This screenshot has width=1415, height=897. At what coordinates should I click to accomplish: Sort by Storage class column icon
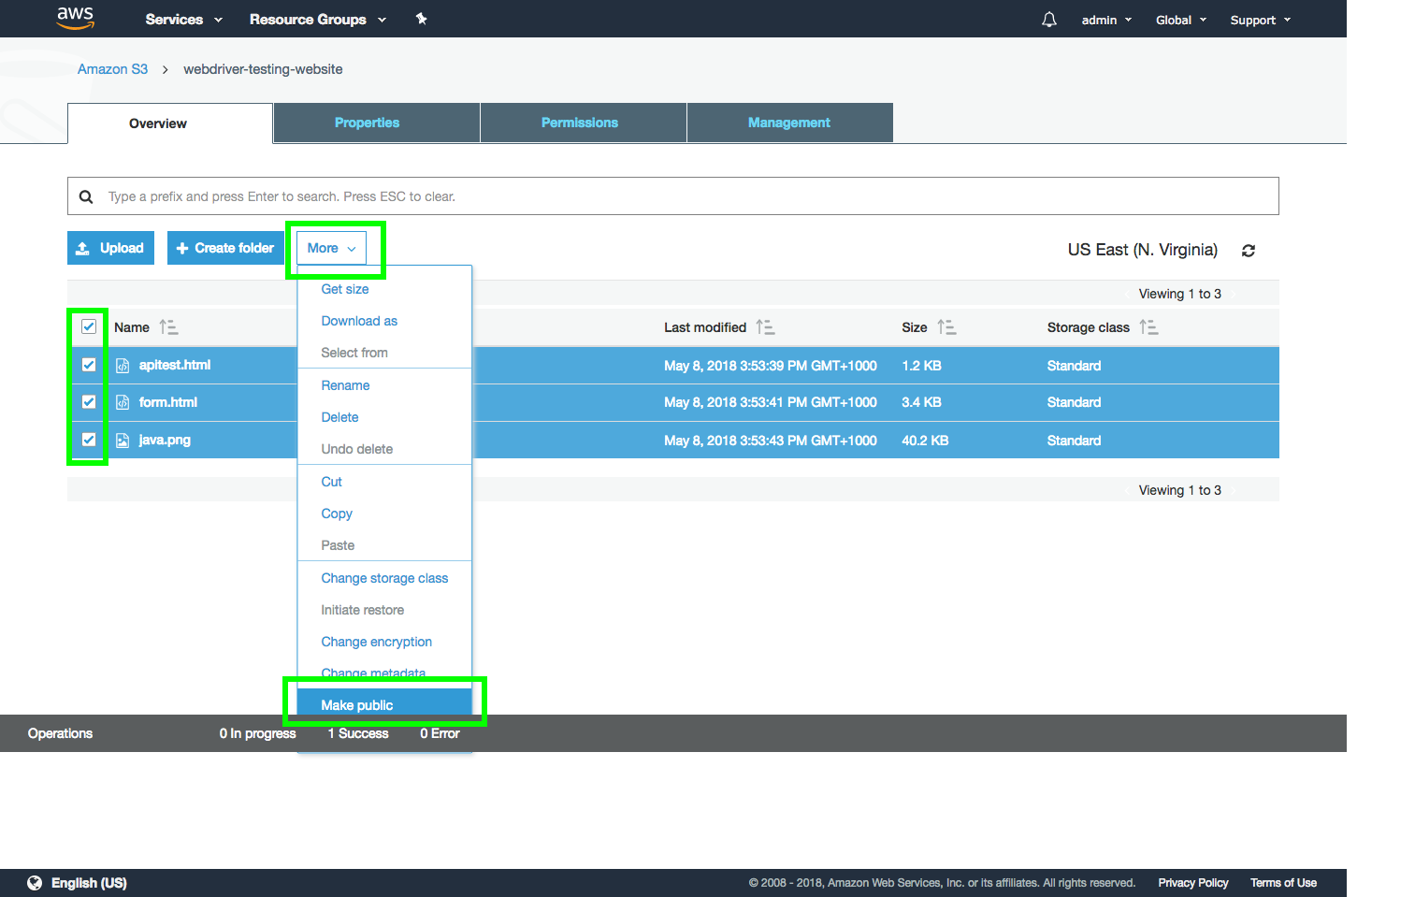pyautogui.click(x=1148, y=327)
